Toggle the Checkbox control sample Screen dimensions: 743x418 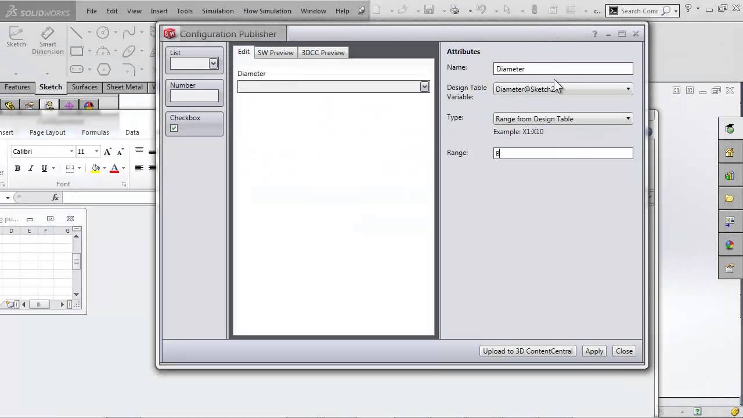[x=174, y=128]
